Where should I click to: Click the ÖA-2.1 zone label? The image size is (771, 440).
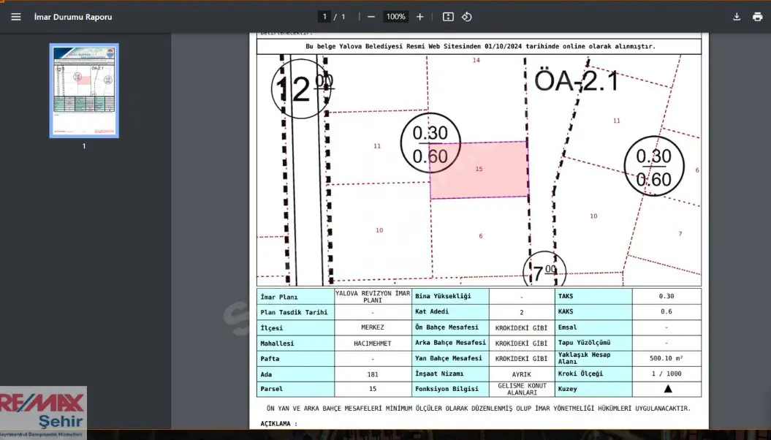pyautogui.click(x=577, y=80)
